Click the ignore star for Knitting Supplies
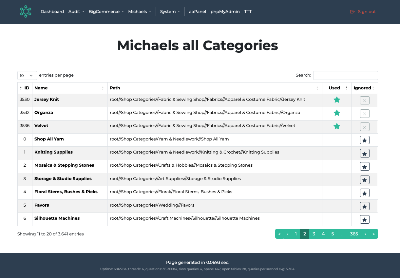Screen dimensions: 400x278 365,153
